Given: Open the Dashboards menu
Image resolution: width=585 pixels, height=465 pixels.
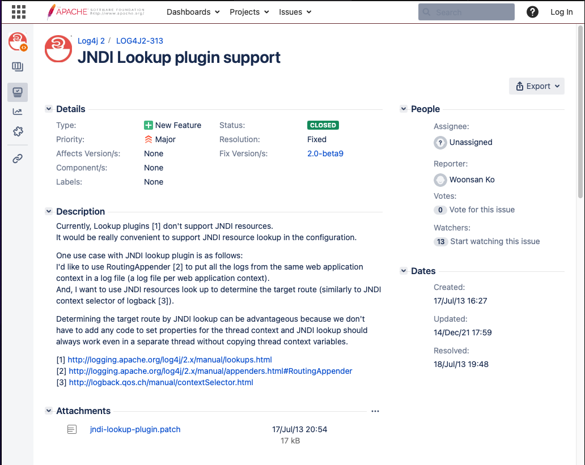Looking at the screenshot, I should (x=193, y=12).
